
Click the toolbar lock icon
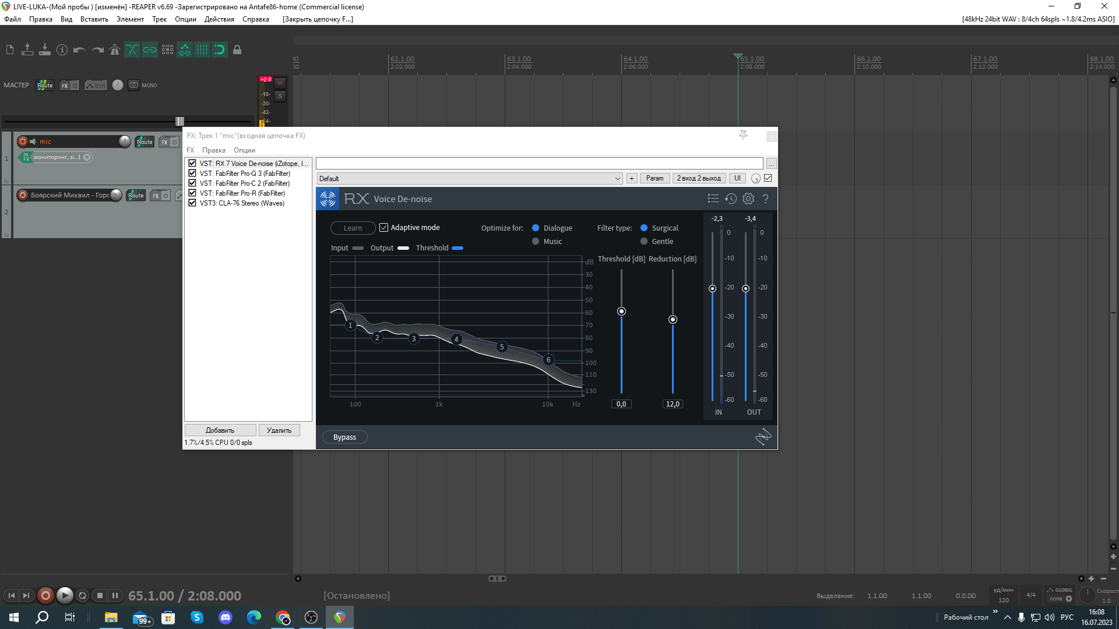click(237, 50)
